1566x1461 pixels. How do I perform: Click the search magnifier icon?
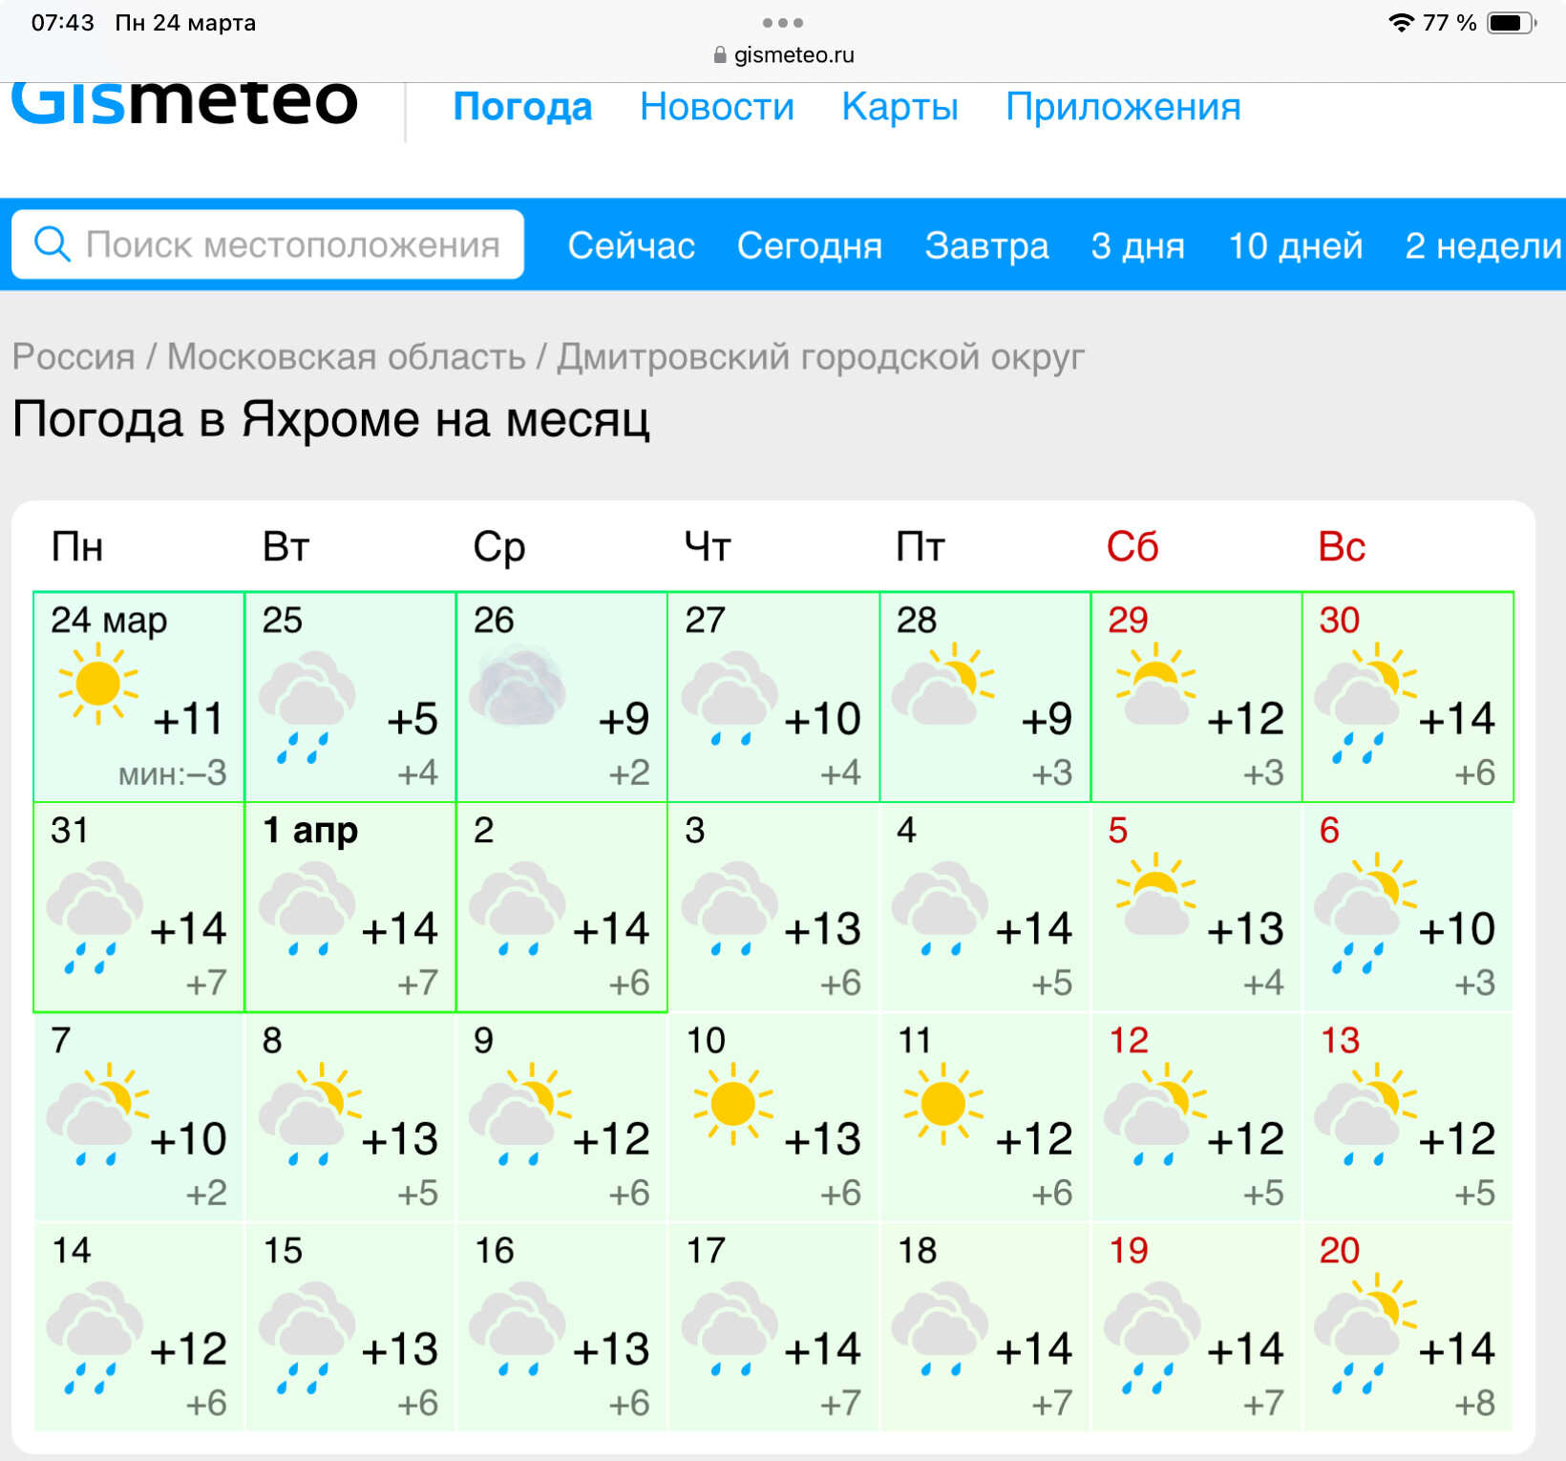[53, 244]
